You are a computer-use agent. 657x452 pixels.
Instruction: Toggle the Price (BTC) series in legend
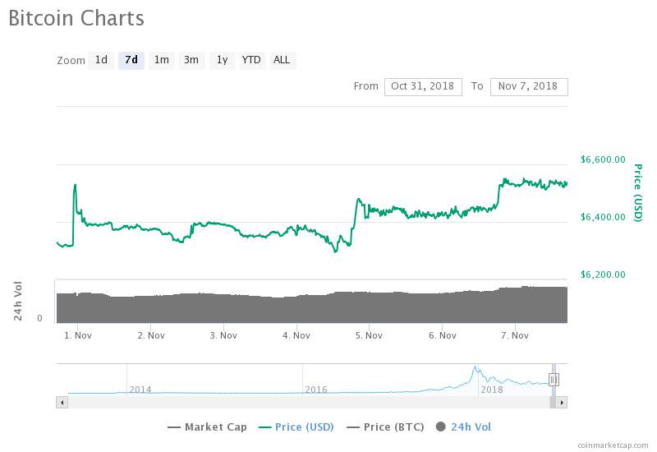[x=385, y=427]
